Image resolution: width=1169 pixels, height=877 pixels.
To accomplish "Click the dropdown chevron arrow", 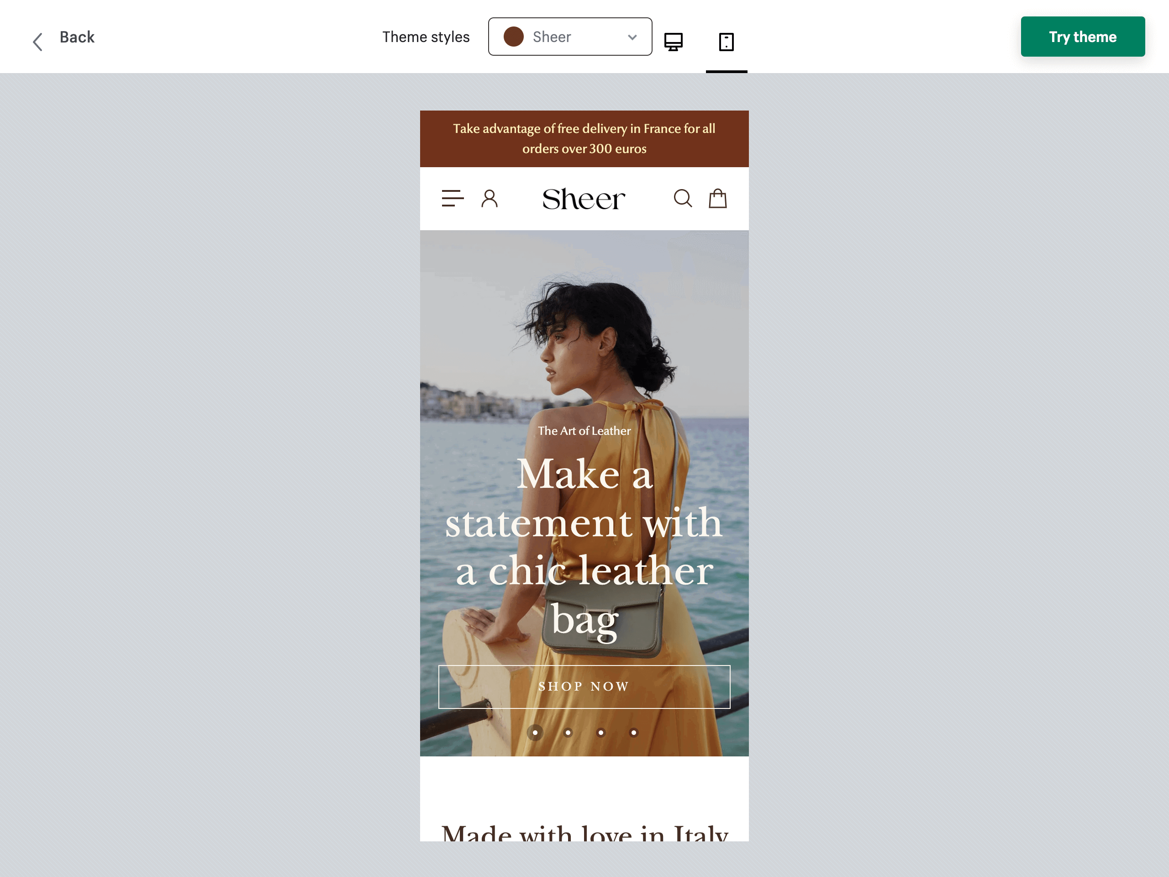I will tap(632, 37).
